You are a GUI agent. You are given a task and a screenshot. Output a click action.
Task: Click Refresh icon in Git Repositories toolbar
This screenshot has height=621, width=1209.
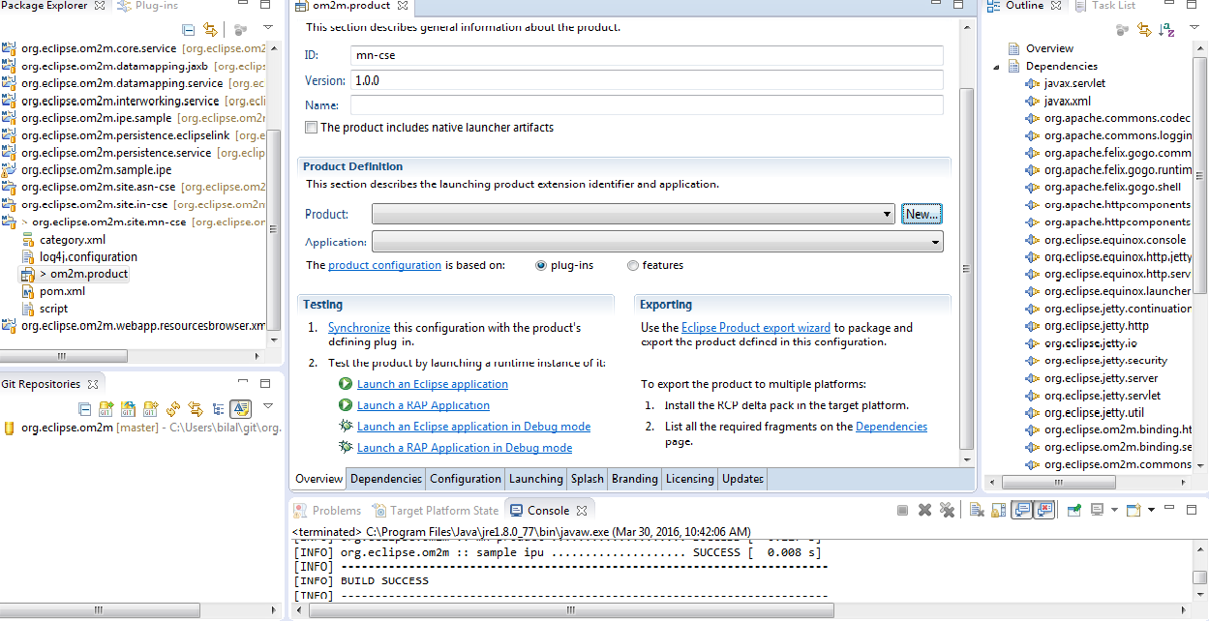pos(173,409)
